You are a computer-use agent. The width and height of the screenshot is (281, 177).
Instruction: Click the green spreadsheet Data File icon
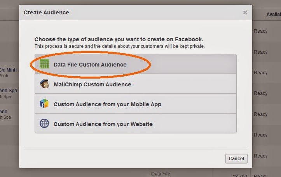pos(44,64)
